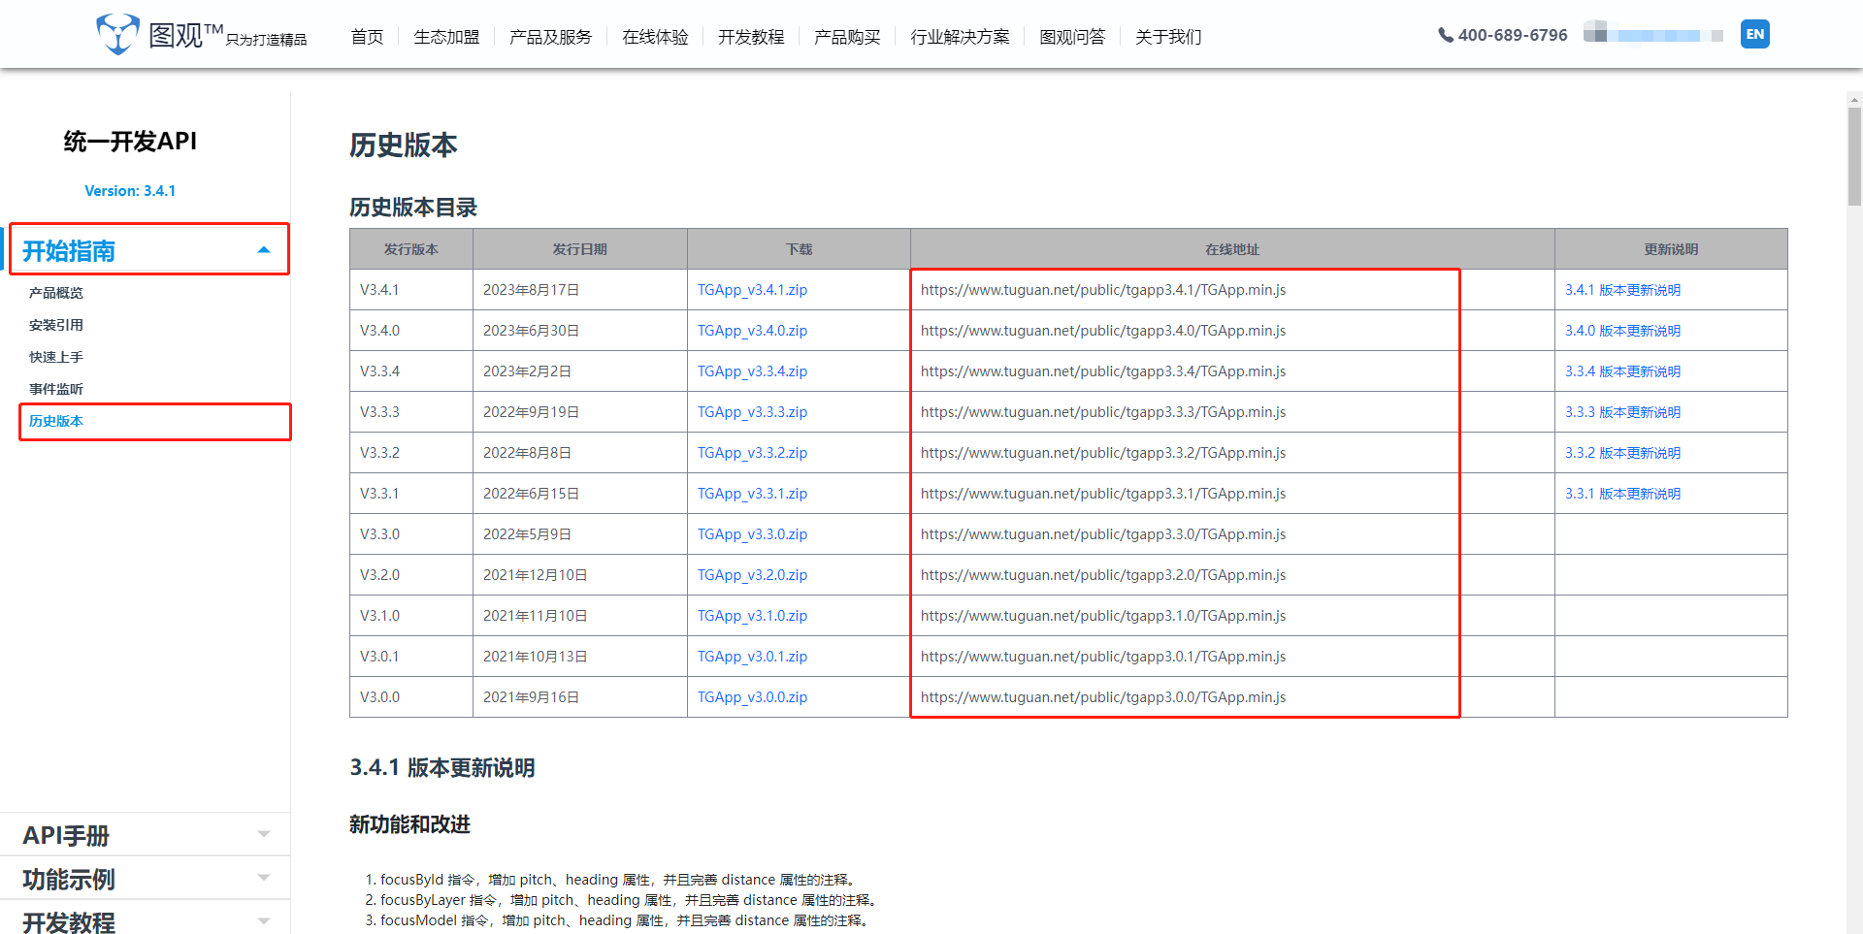Click the 2023年8月17日 date cell
The width and height of the screenshot is (1863, 934).
click(x=580, y=290)
